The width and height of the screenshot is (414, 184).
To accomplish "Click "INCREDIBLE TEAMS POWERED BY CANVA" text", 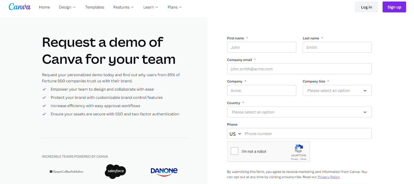I will (75, 156).
